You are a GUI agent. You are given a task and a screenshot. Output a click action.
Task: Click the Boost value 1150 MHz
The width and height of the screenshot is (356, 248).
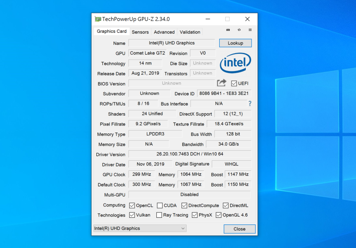[238, 184]
